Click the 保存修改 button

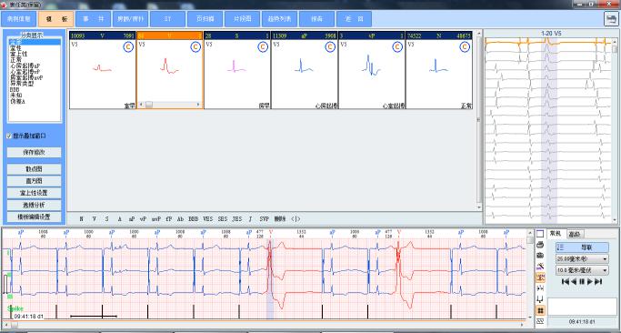pos(34,152)
